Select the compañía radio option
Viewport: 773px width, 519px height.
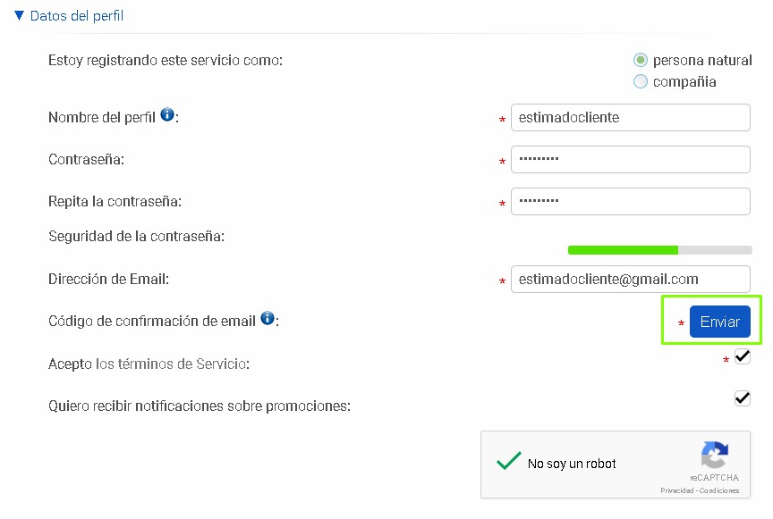click(641, 81)
